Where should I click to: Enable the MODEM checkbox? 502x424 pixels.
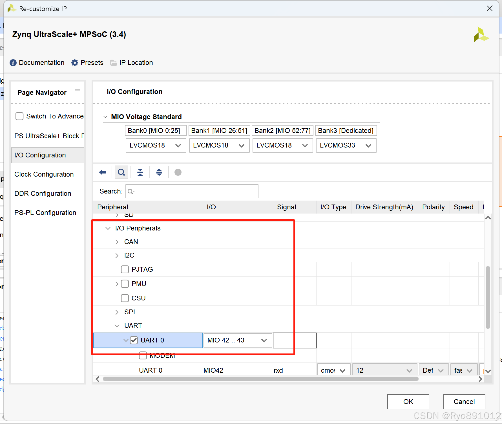coord(143,355)
